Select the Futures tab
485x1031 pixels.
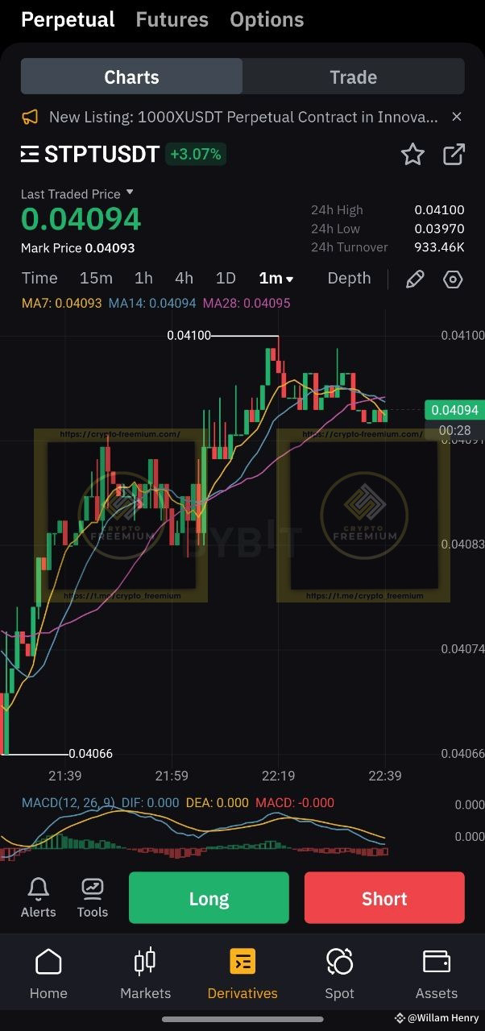[x=172, y=19]
